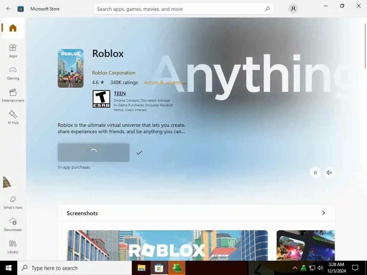This screenshot has height=275, width=367.
Task: Open the Downloads page
Action: [x=13, y=225]
